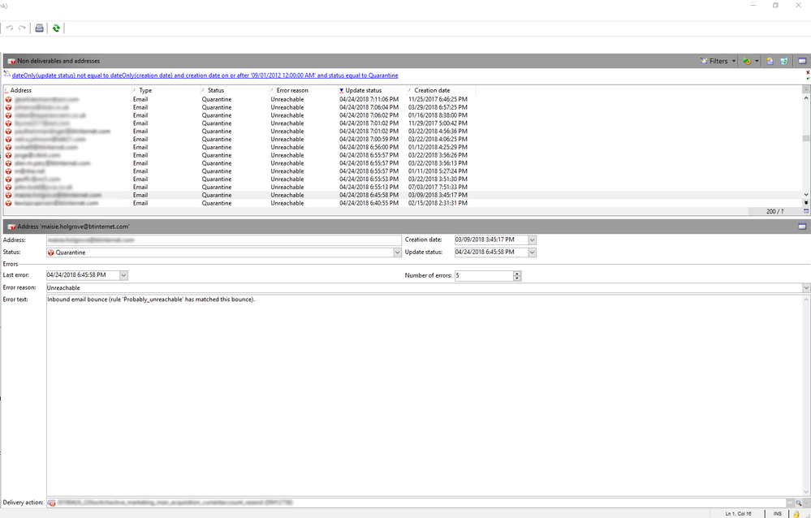Image resolution: width=811 pixels, height=518 pixels.
Task: Click the Undo arrow in the toolbar
Action: coord(10,28)
